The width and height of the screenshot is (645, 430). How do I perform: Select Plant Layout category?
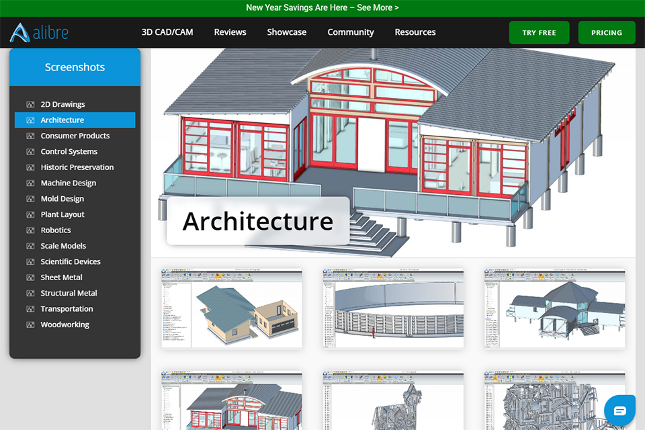click(75, 214)
